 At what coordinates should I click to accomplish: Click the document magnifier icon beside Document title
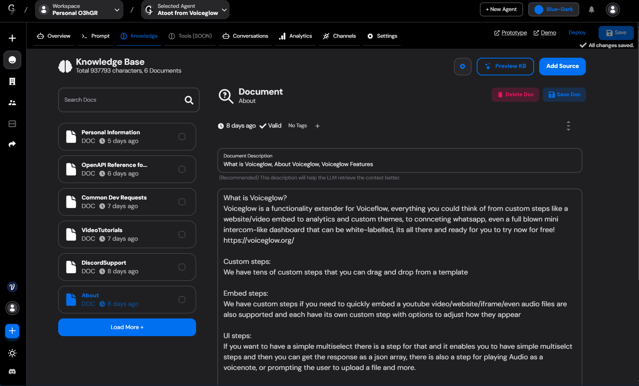pos(226,96)
